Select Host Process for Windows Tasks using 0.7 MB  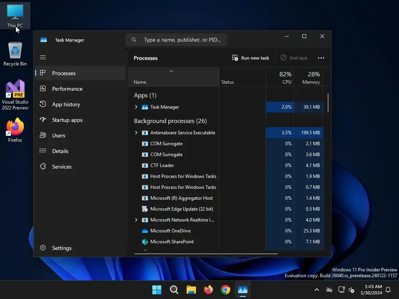pyautogui.click(x=226, y=187)
